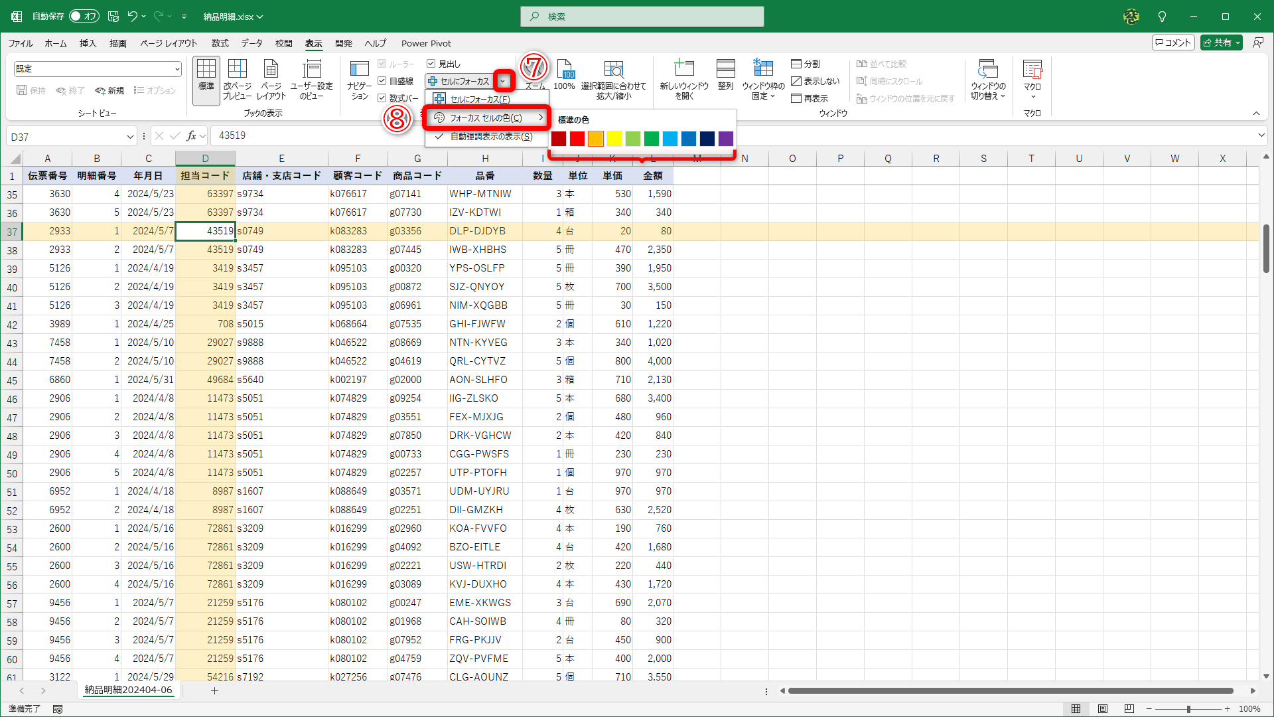Open the Name Box dropdown showing D37

pyautogui.click(x=130, y=137)
